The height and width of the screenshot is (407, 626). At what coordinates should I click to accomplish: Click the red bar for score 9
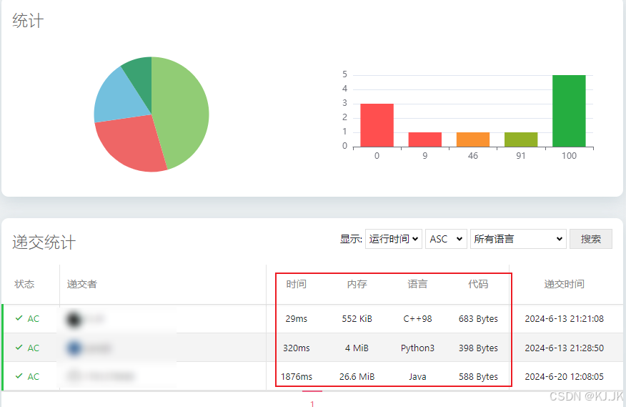[x=424, y=139]
